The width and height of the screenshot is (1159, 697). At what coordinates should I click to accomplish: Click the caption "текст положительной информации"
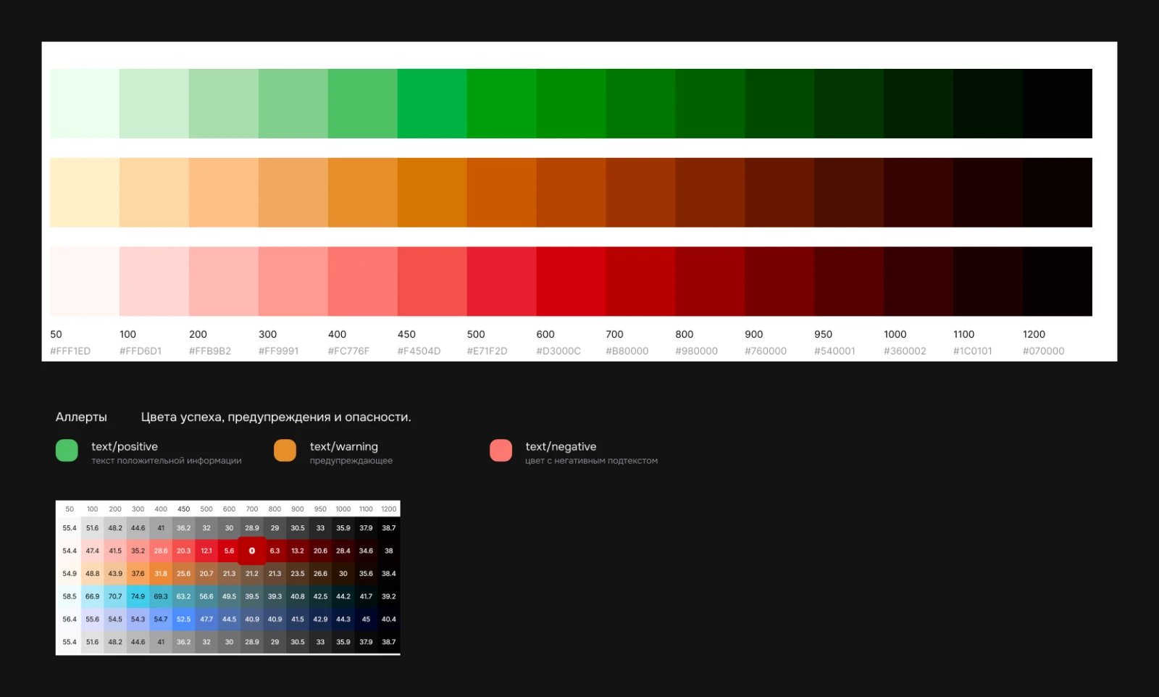[x=167, y=461]
